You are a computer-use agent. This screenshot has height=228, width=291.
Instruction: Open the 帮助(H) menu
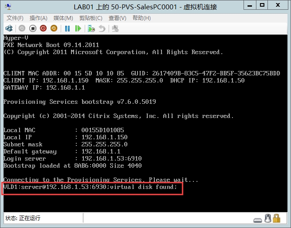point(142,18)
